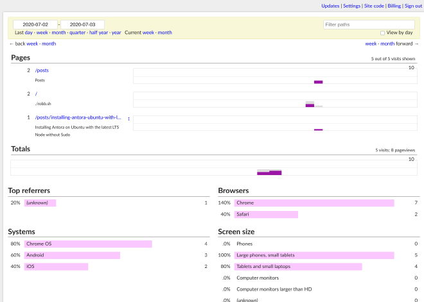Click the start date field 2020-07-02
Viewport: 424px width, 302px height.
coord(35,24)
